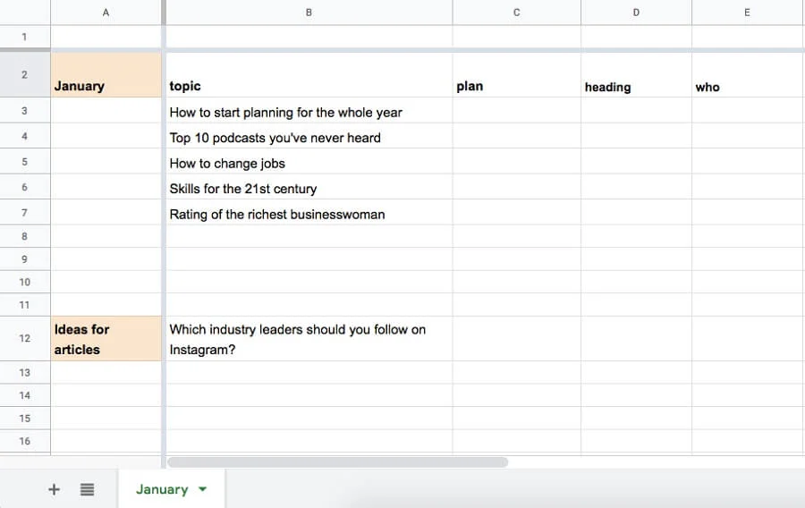Image resolution: width=805 pixels, height=508 pixels.
Task: Select the Instagram industry leaders cell
Action: click(309, 339)
